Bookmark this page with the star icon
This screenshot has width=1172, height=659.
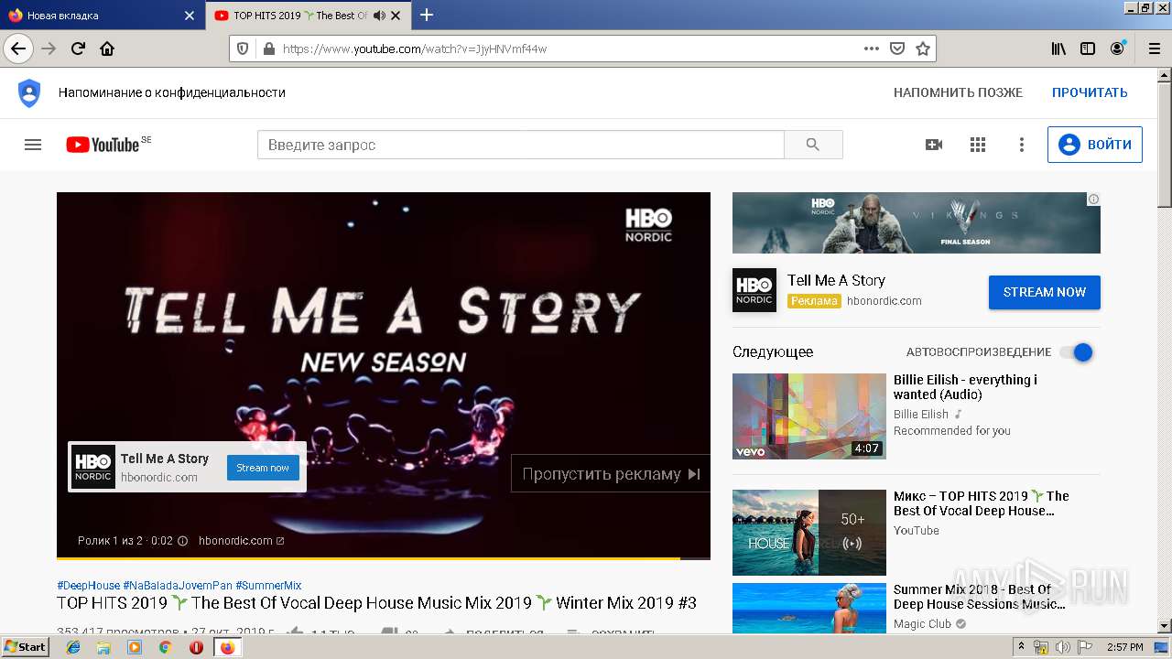coord(923,49)
